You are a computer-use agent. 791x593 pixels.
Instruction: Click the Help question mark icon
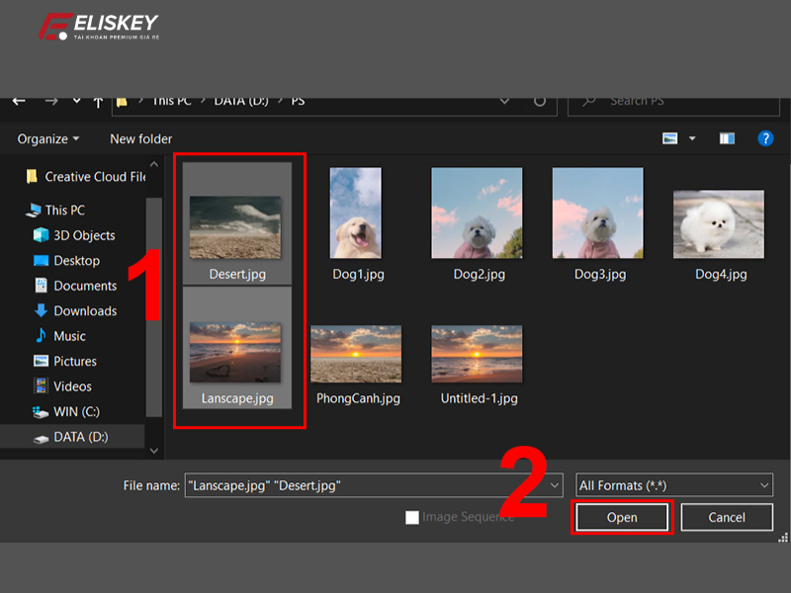click(765, 138)
